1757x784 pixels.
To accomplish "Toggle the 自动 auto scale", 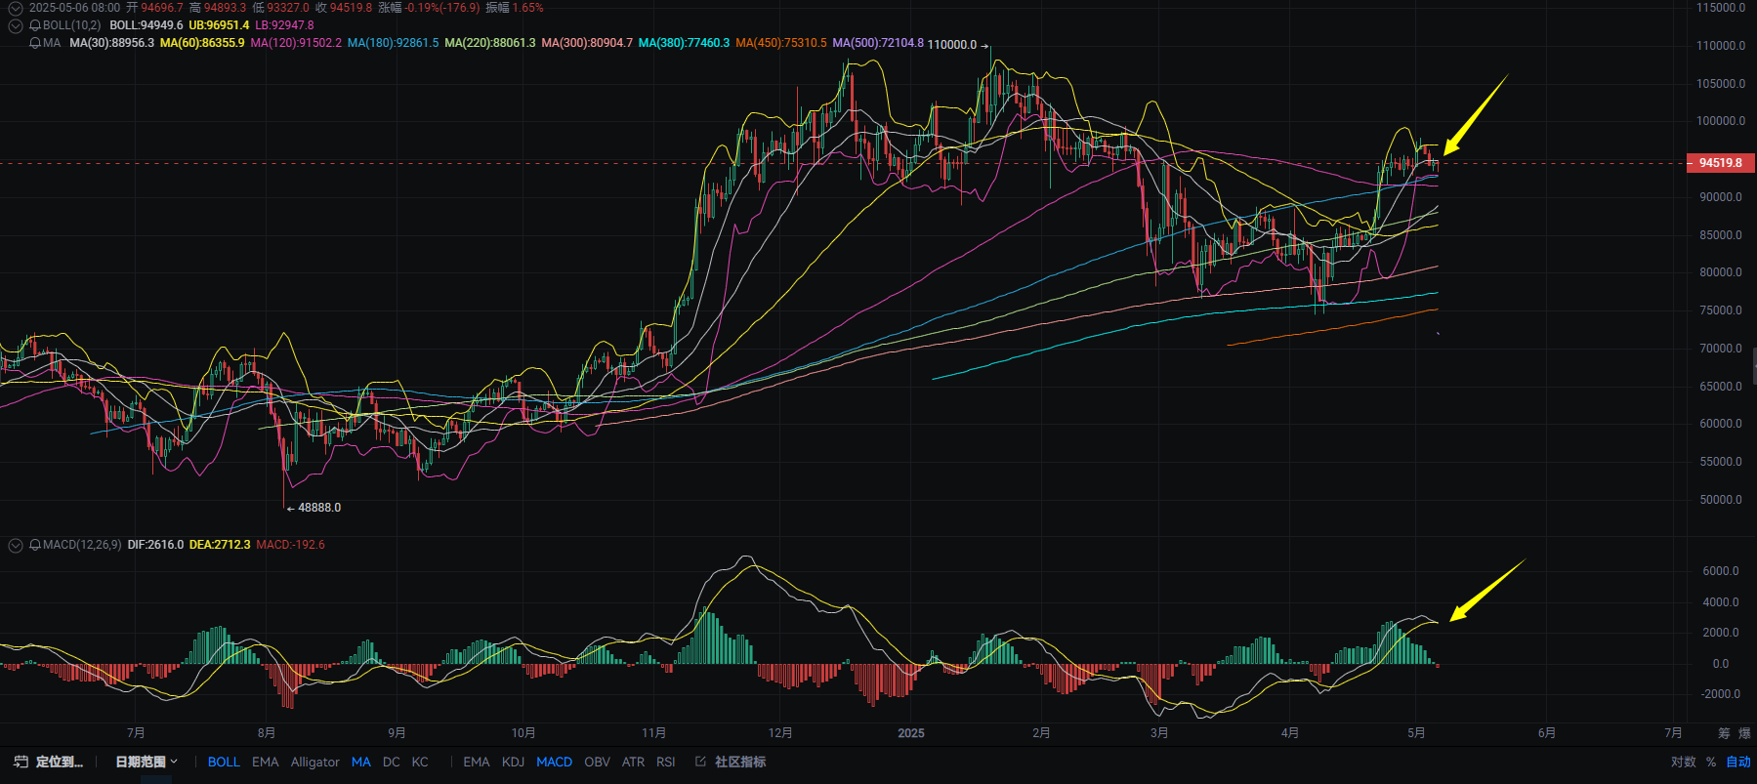I will pyautogui.click(x=1738, y=762).
